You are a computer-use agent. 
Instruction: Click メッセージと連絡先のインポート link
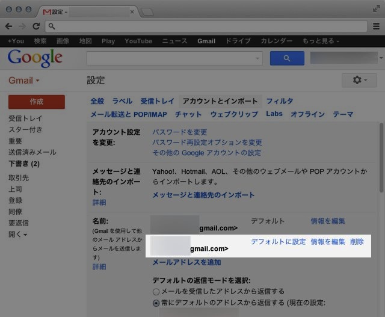point(203,195)
